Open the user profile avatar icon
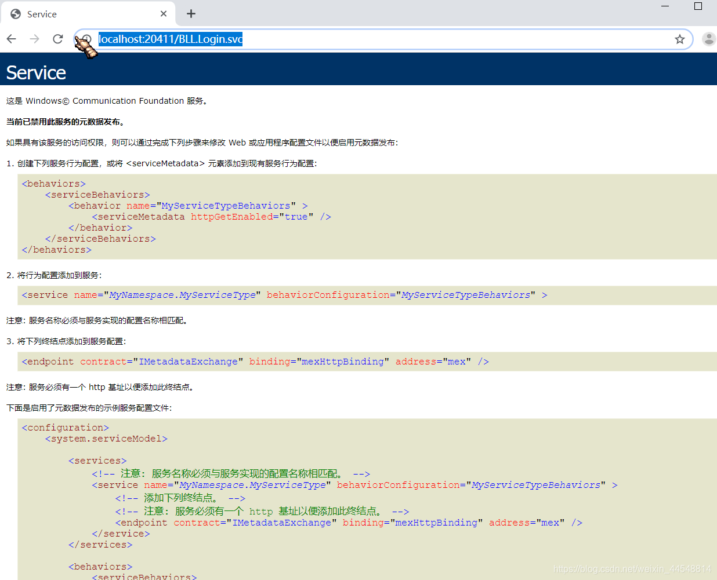The height and width of the screenshot is (580, 717). (x=709, y=39)
